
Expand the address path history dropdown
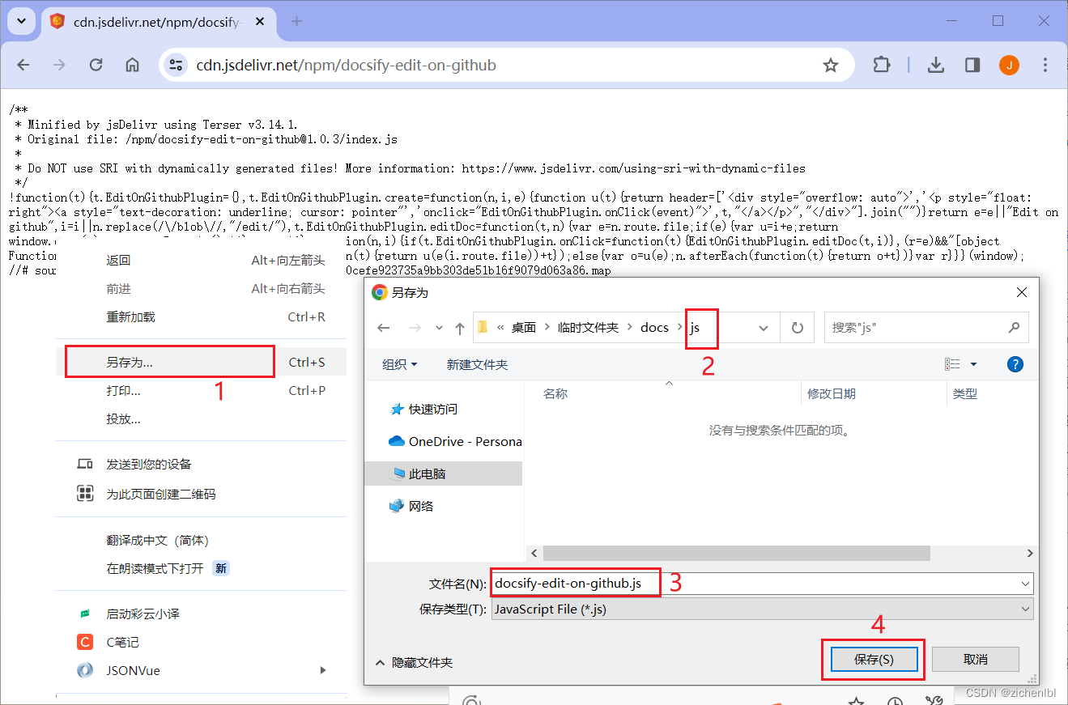[763, 328]
